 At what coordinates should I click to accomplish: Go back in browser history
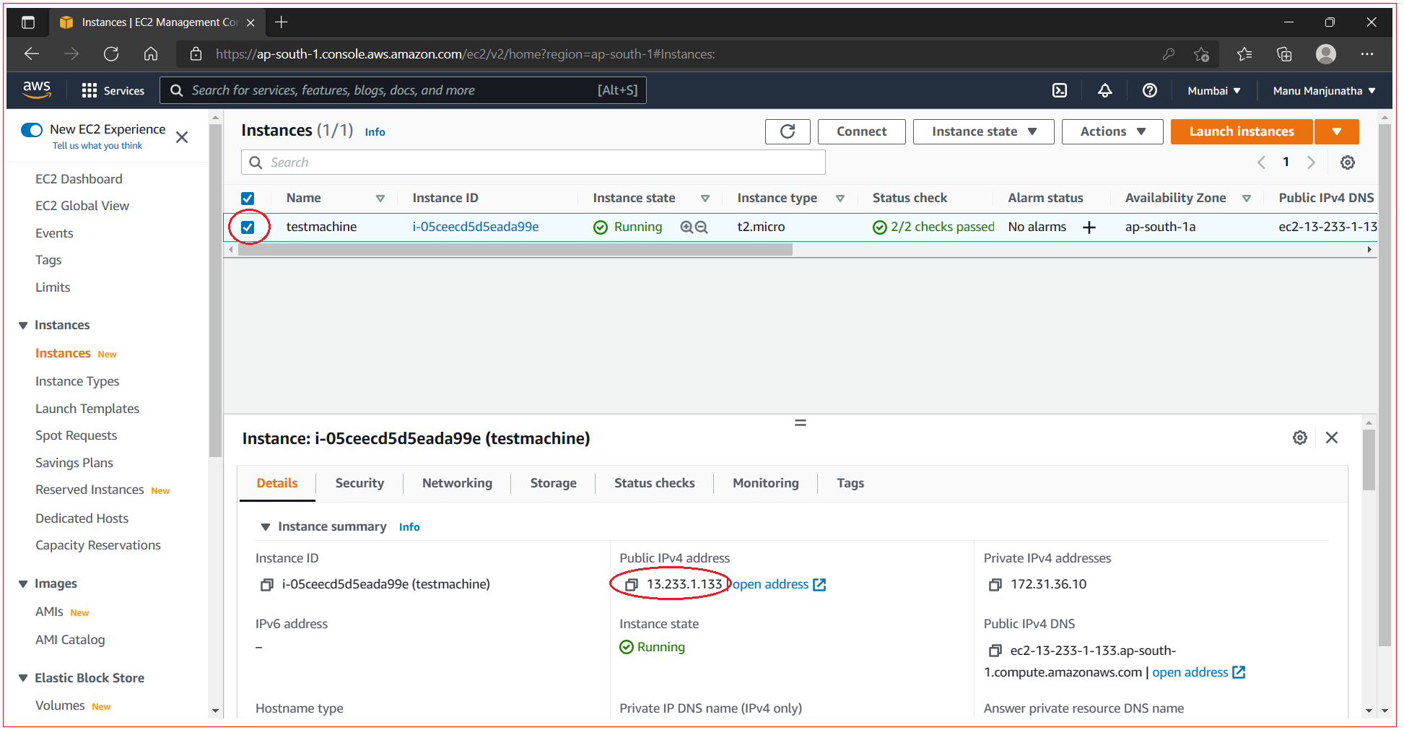(x=32, y=54)
